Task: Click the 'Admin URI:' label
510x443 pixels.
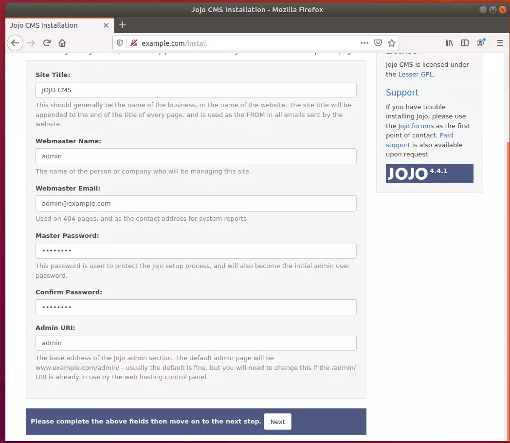Action: [x=55, y=327]
